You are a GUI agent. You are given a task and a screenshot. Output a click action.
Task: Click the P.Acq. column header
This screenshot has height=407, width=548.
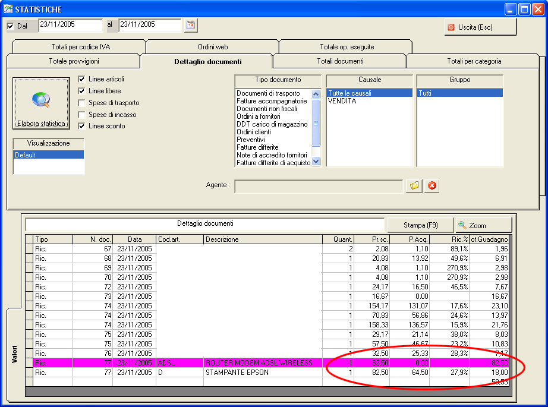tap(410, 239)
